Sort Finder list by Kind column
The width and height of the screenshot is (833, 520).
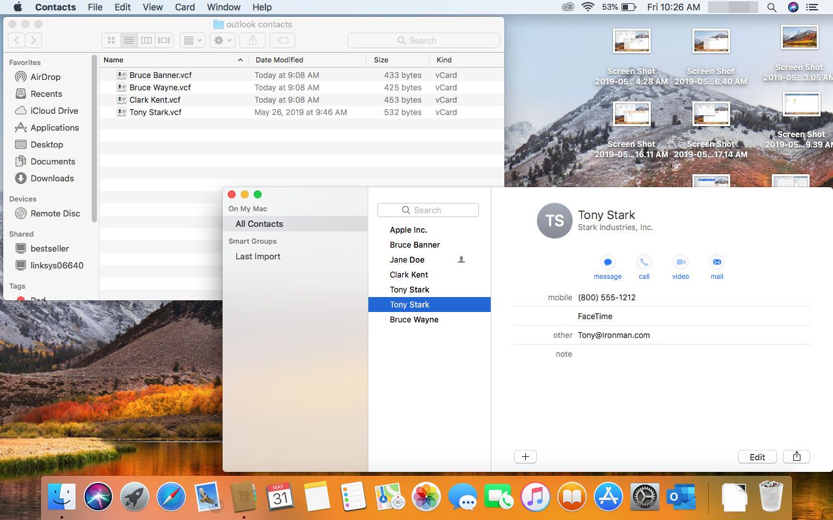pos(466,60)
